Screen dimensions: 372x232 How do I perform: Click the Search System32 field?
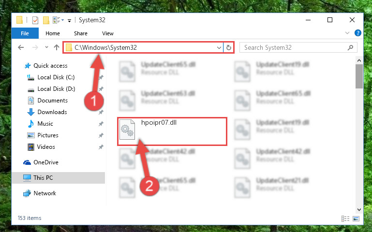point(298,48)
